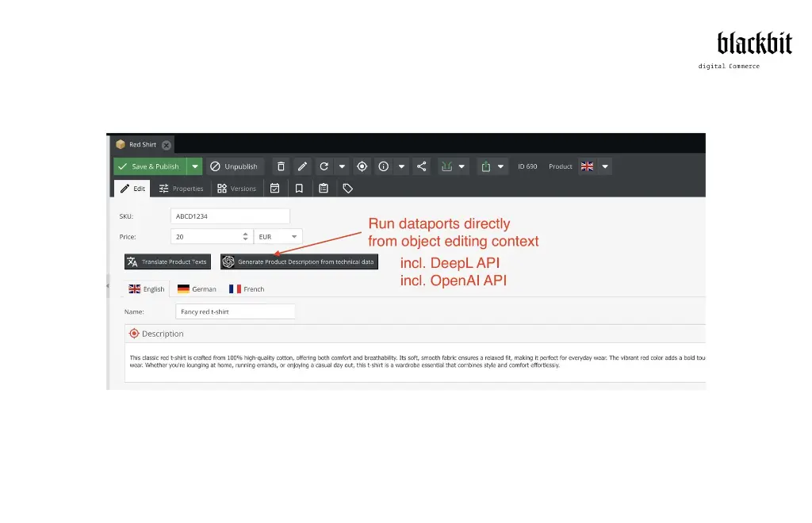The width and height of the screenshot is (812, 523).
Task: Click inside the Description text area
Action: [417, 362]
